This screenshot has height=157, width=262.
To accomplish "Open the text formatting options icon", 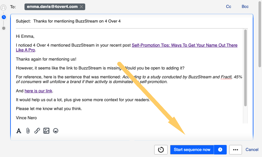I will pos(19,131).
